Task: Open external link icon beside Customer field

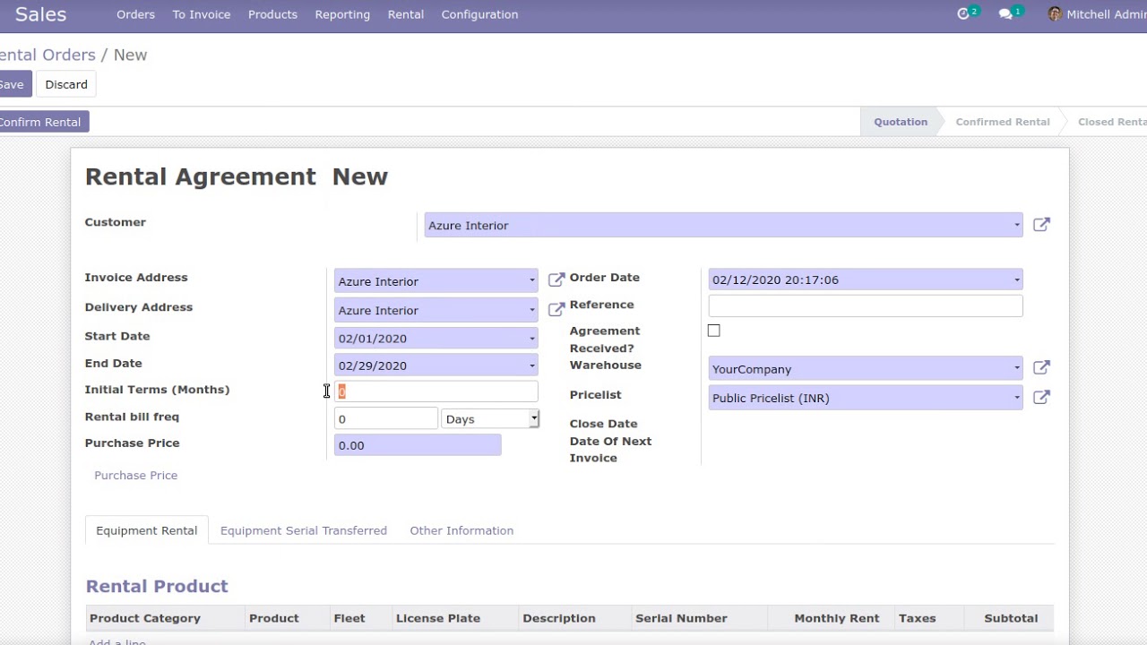Action: [x=1041, y=225]
